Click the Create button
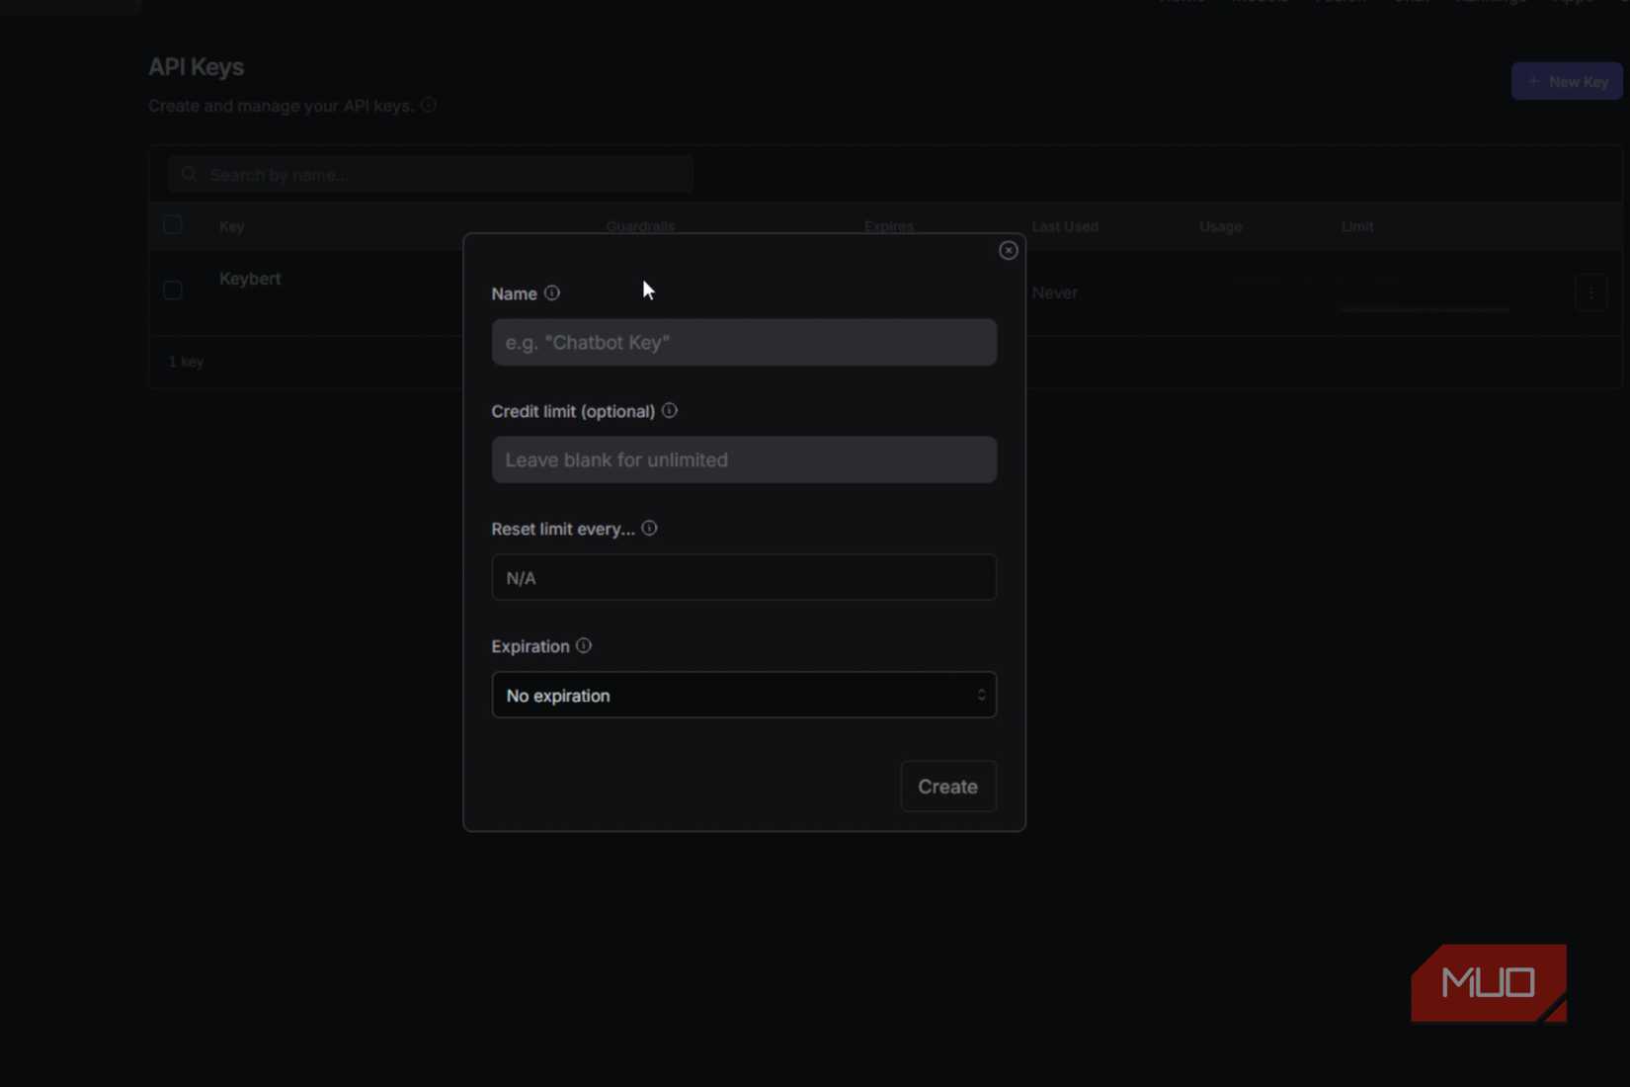1630x1087 pixels. [947, 787]
